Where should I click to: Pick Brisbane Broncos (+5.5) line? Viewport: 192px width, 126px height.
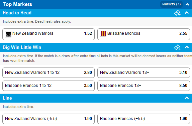(143, 119)
